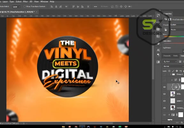The height and width of the screenshot is (128, 184).
Task: Open the three-dot more align options
Action: coord(96,7)
